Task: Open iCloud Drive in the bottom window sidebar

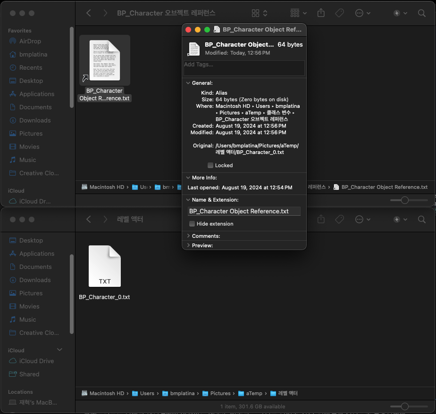Action: point(36,361)
